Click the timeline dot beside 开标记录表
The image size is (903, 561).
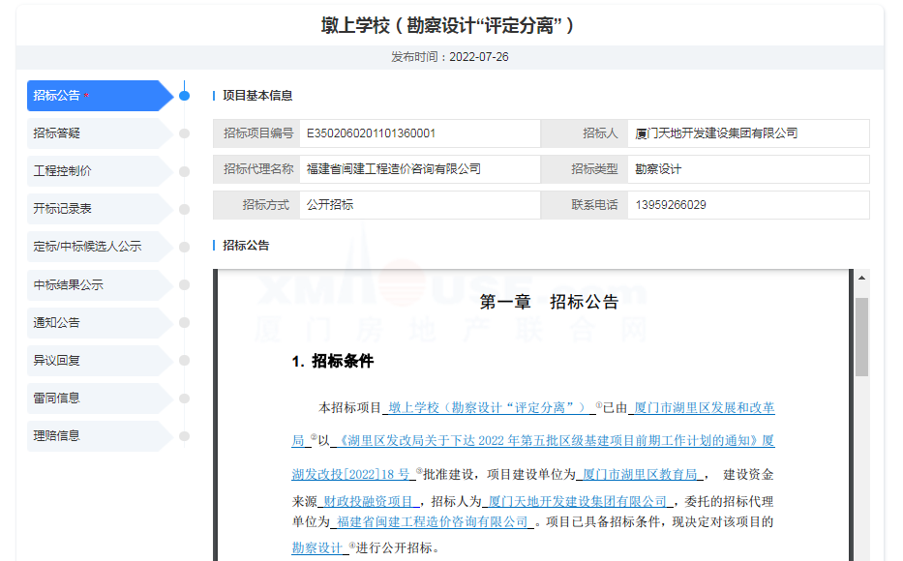184,209
